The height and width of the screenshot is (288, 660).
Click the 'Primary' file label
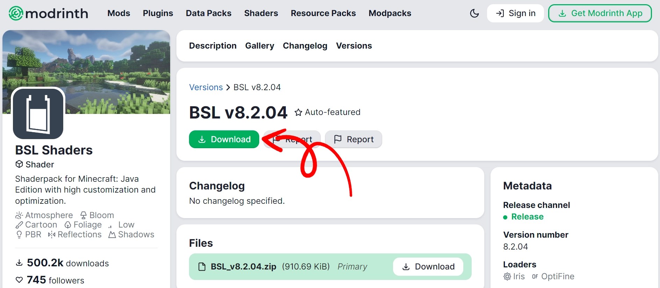click(x=352, y=267)
